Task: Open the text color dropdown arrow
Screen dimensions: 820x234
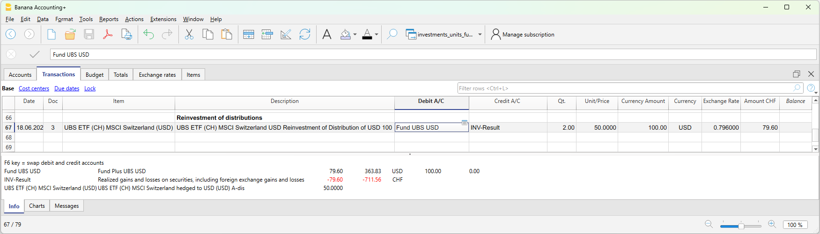Action: pos(377,35)
